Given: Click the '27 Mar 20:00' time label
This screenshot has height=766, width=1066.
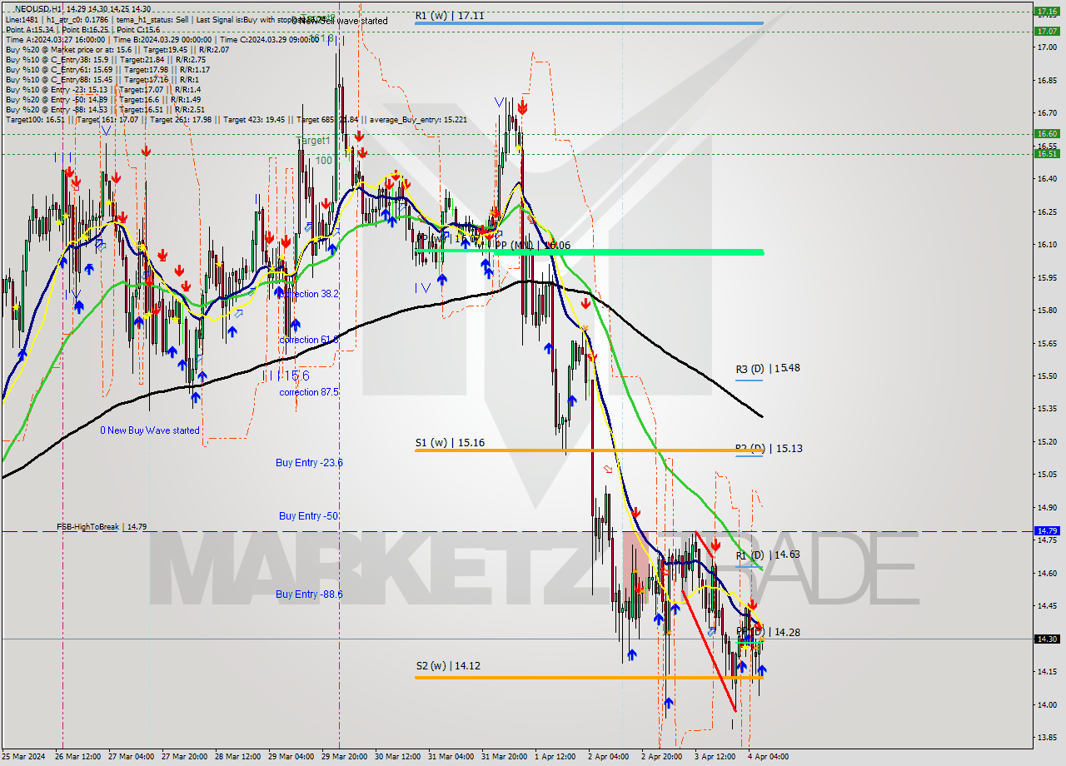Looking at the screenshot, I should (184, 757).
